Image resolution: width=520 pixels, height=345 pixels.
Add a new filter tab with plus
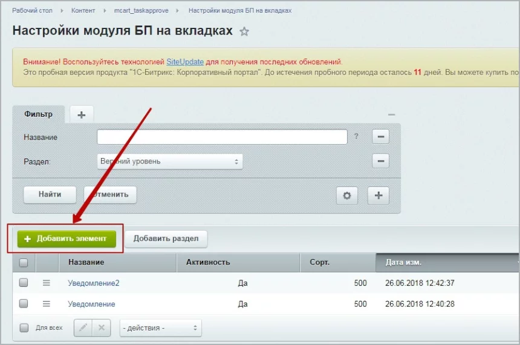point(82,114)
